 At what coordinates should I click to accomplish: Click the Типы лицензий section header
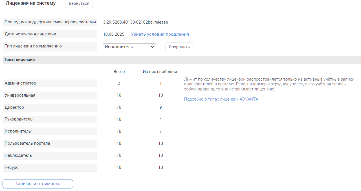point(19,60)
